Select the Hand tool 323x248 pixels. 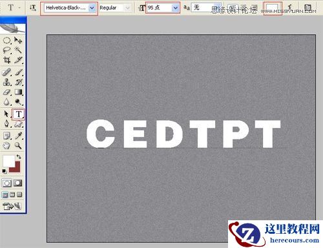pyautogui.click(x=6, y=146)
